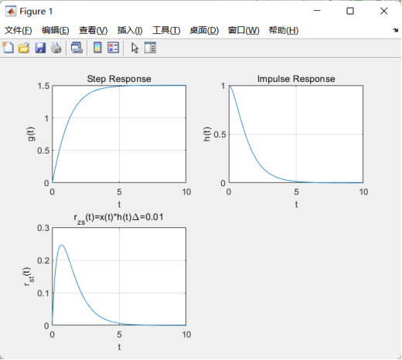
Task: Open the 文件(F) menu
Action: pyautogui.click(x=18, y=30)
